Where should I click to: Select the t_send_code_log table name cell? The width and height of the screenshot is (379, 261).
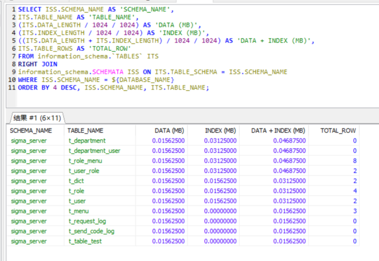pyautogui.click(x=92, y=231)
